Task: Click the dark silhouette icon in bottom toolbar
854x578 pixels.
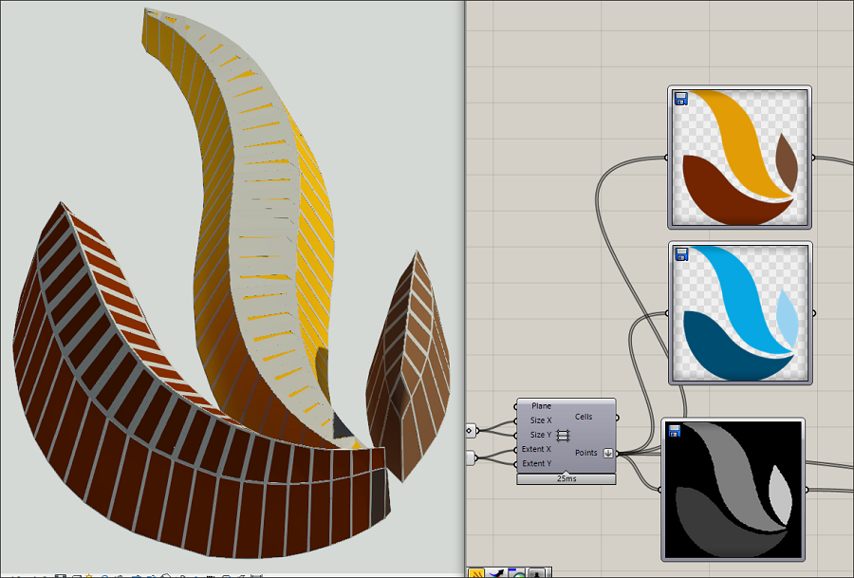Action: [539, 573]
